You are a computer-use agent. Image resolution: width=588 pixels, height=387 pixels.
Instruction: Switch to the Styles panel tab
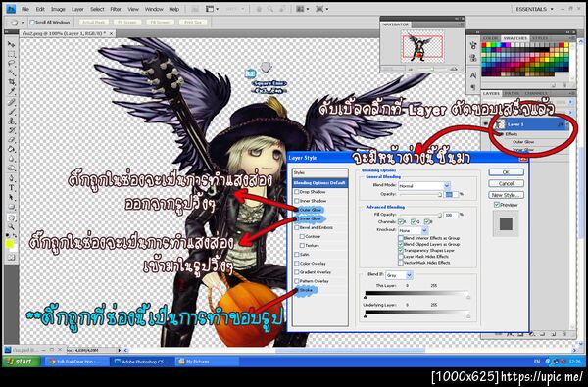[x=540, y=38]
